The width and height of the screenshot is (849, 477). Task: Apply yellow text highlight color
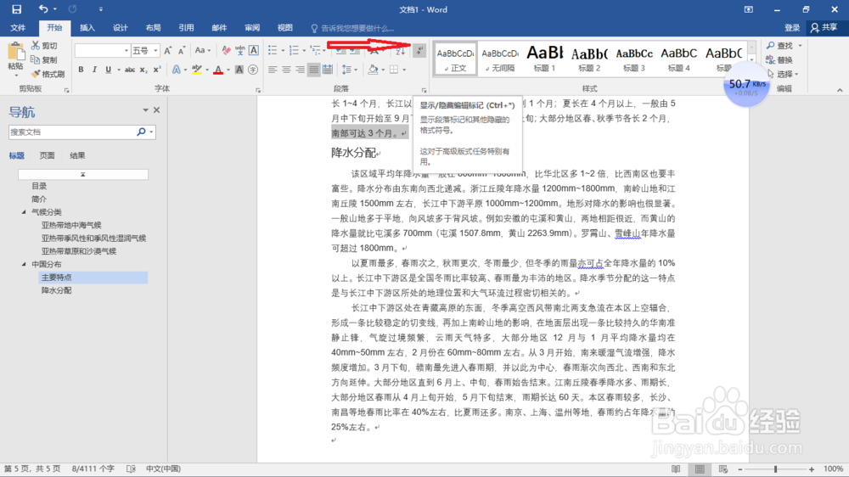[x=197, y=70]
